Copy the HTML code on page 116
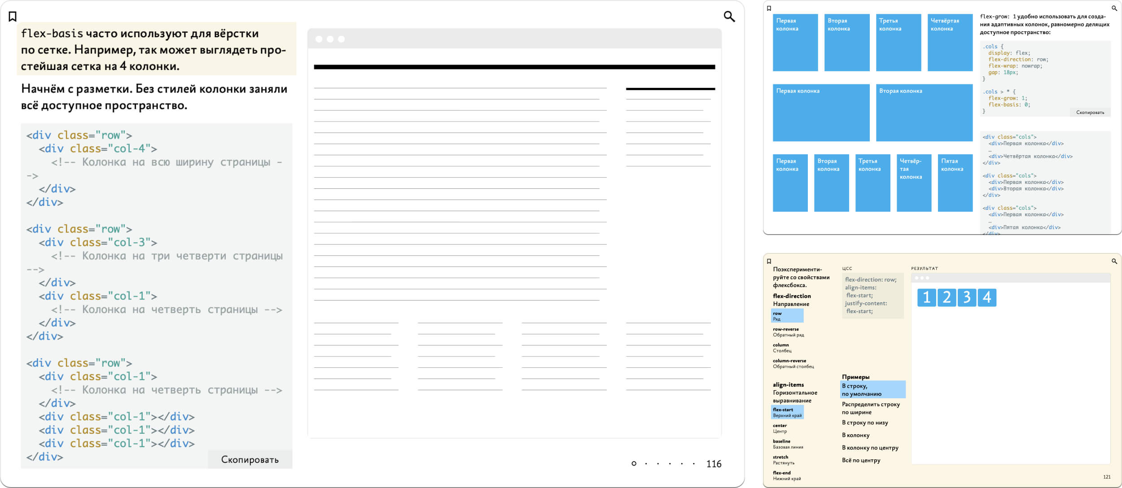This screenshot has width=1122, height=488. click(250, 459)
